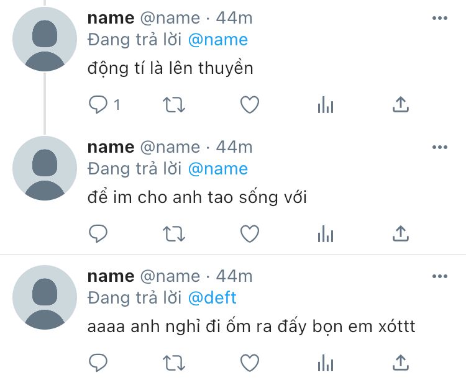This screenshot has height=383, width=466.
Task: Share the "động tí là lên thuyền" tweet
Action: 401,105
